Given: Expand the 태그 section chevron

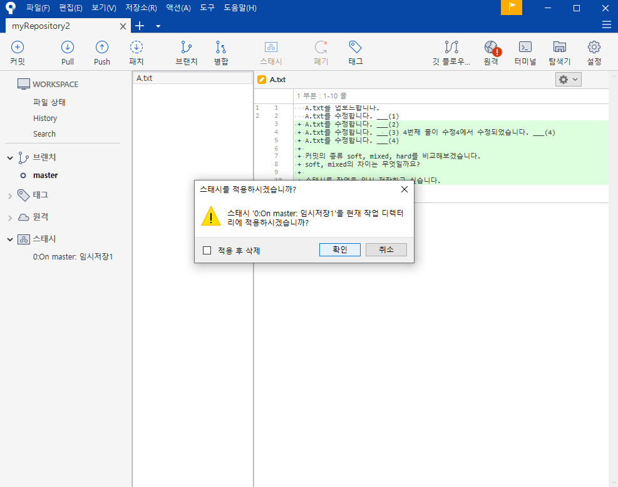Looking at the screenshot, I should 10,196.
